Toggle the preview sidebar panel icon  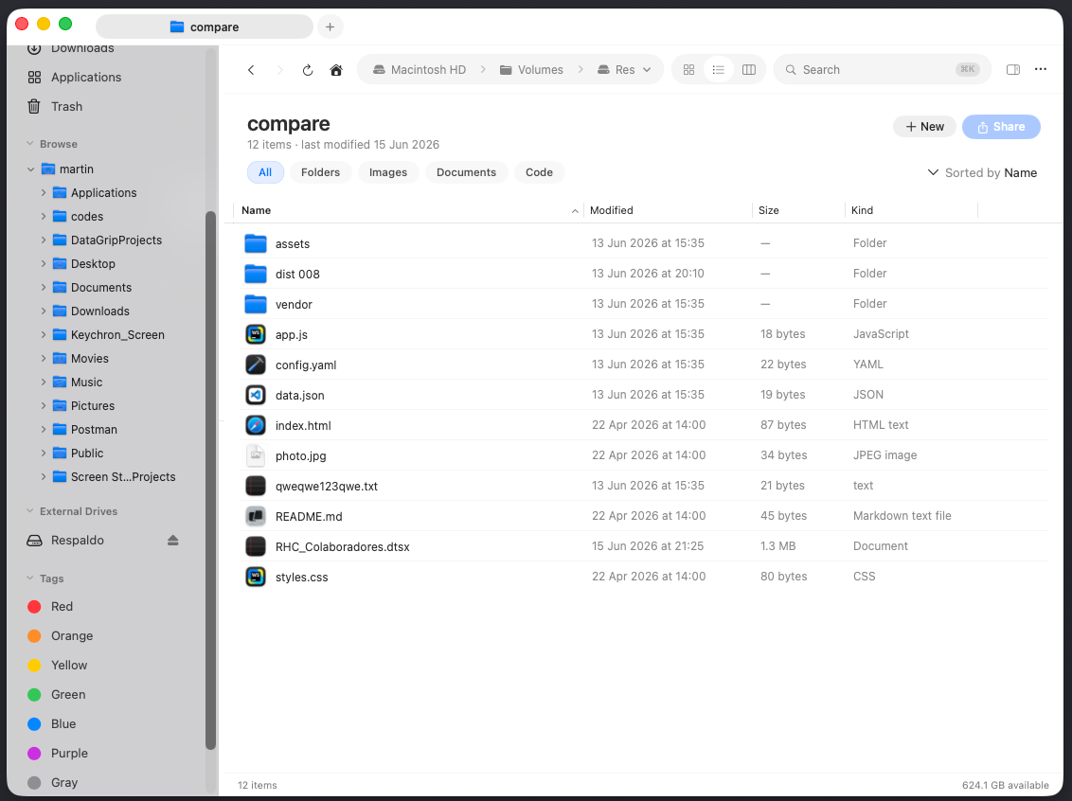pyautogui.click(x=1013, y=70)
